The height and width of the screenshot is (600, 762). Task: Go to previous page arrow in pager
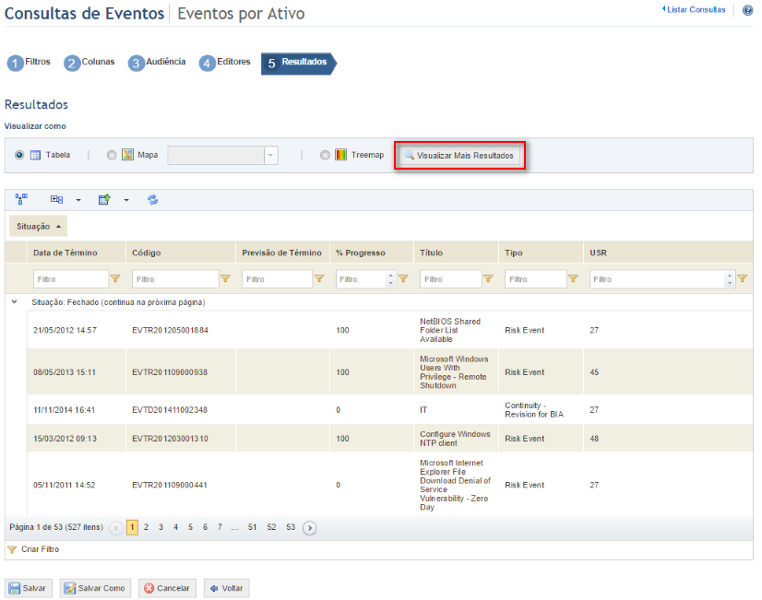coord(116,528)
